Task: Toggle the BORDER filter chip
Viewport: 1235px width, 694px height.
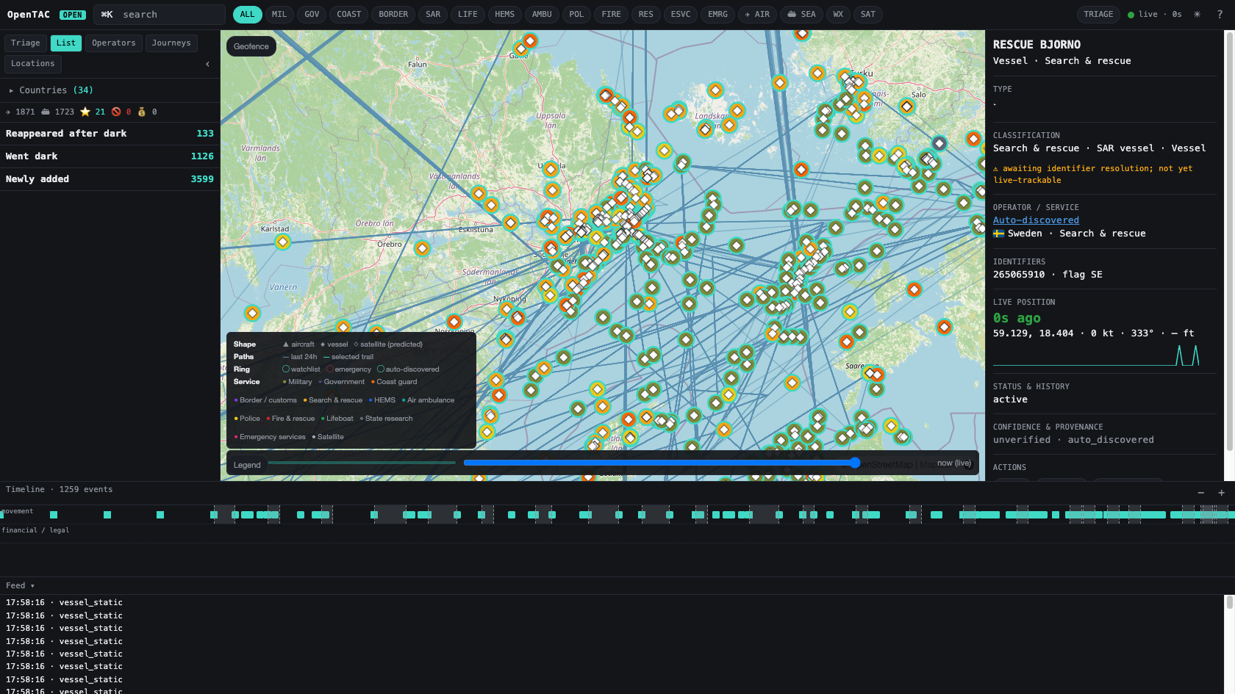Action: coord(393,15)
